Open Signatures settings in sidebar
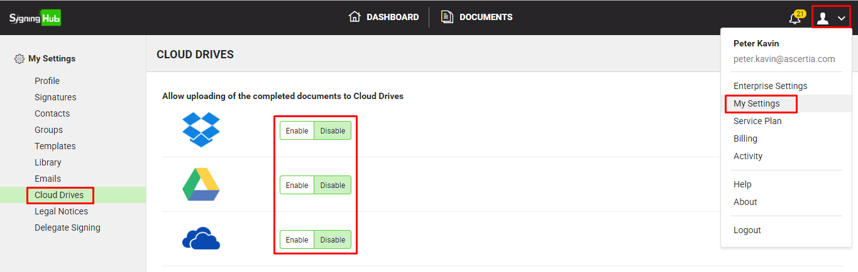This screenshot has width=858, height=272. (x=55, y=97)
